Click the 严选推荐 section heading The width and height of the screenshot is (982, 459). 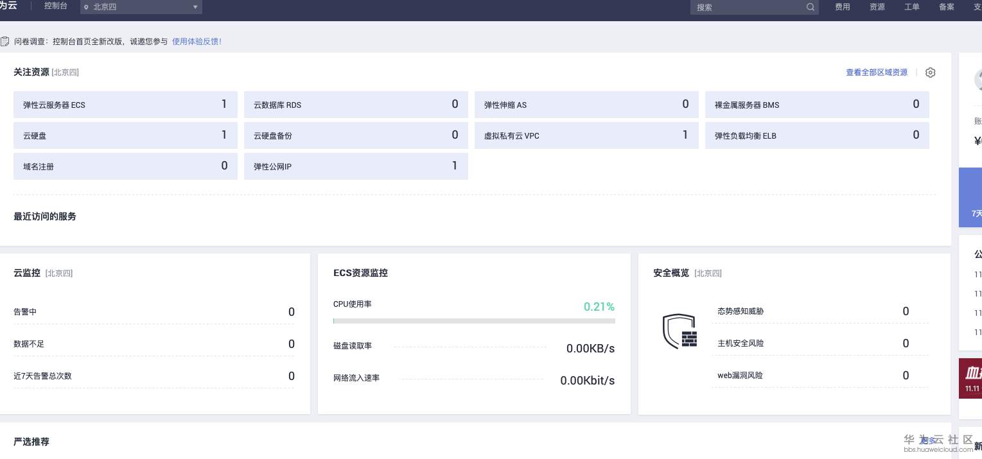tap(31, 442)
